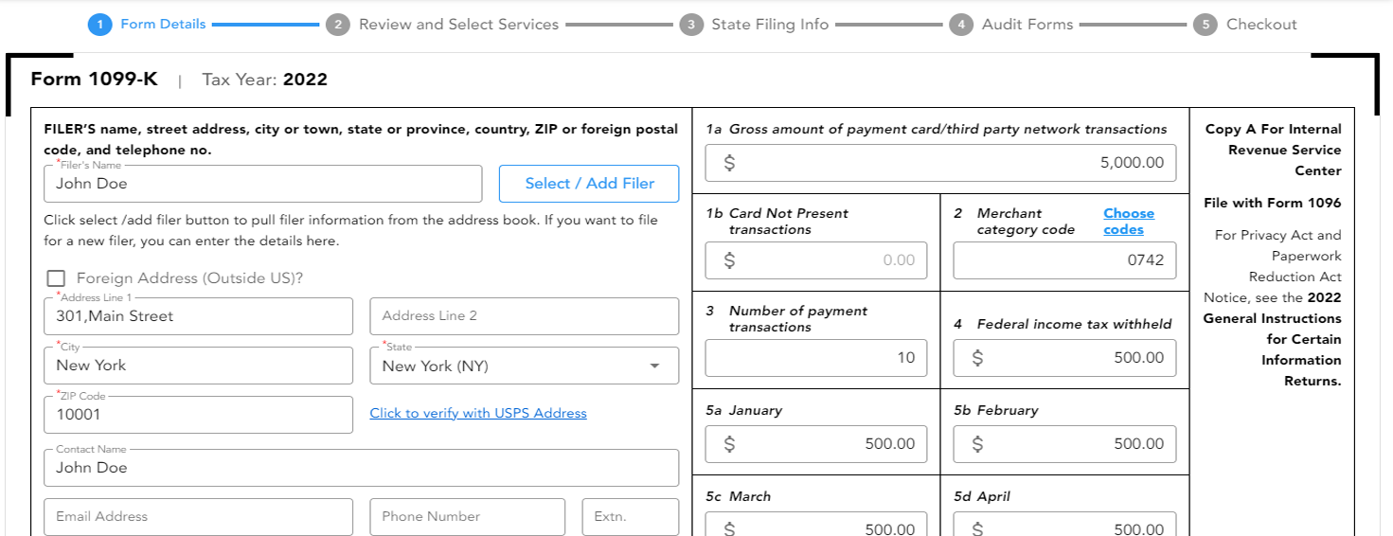
Task: Open the State dropdown showing New York (NY)
Action: 524,366
